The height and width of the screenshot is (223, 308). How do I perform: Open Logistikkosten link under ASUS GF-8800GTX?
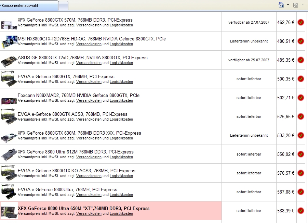pos(121,63)
